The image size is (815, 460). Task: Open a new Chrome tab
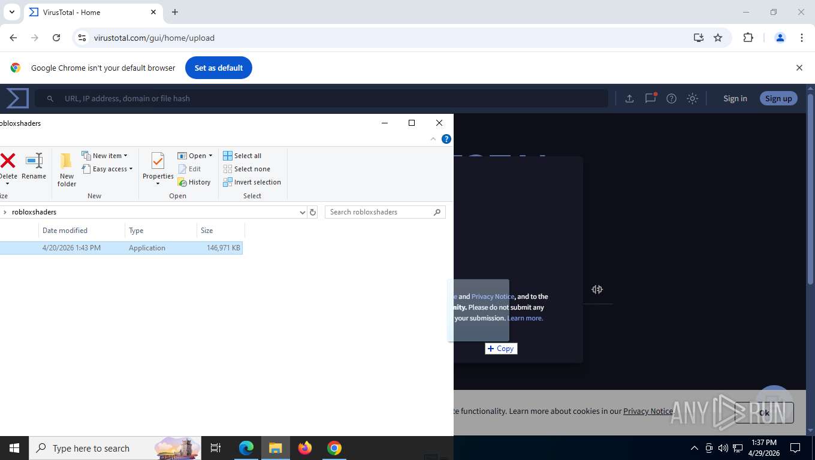pos(175,12)
